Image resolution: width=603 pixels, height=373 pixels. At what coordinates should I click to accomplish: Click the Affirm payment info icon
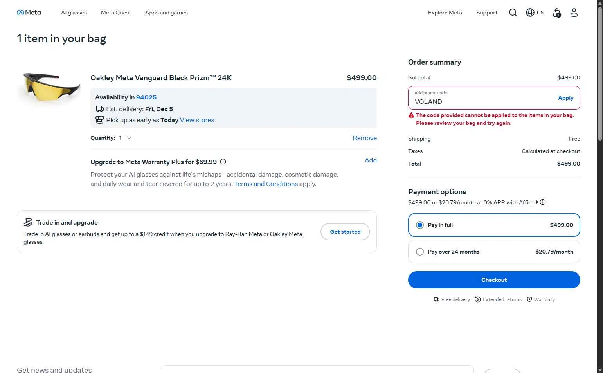tap(543, 202)
